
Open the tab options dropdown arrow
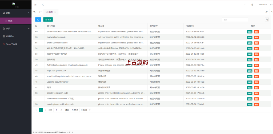pyautogui.click(x=272, y=12)
